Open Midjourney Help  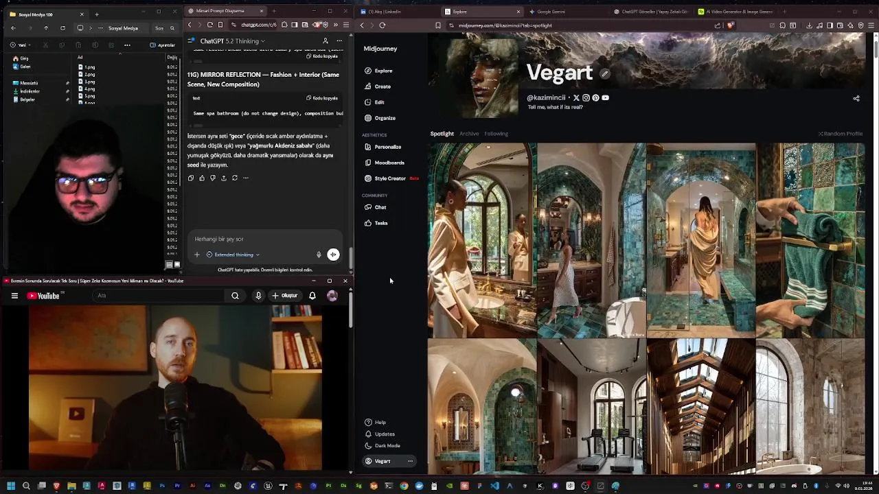(376, 423)
